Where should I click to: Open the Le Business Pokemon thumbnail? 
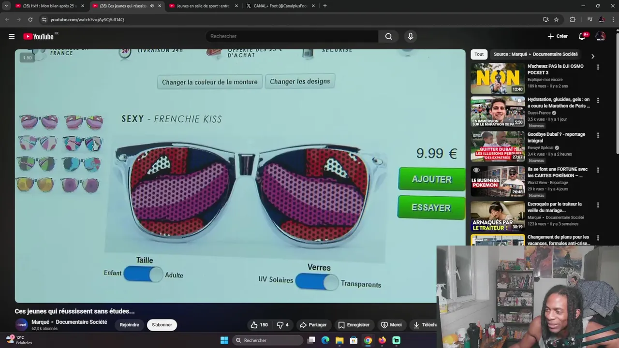(x=498, y=181)
